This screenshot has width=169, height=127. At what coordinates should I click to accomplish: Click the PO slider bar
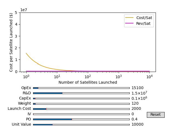click(x=81, y=119)
